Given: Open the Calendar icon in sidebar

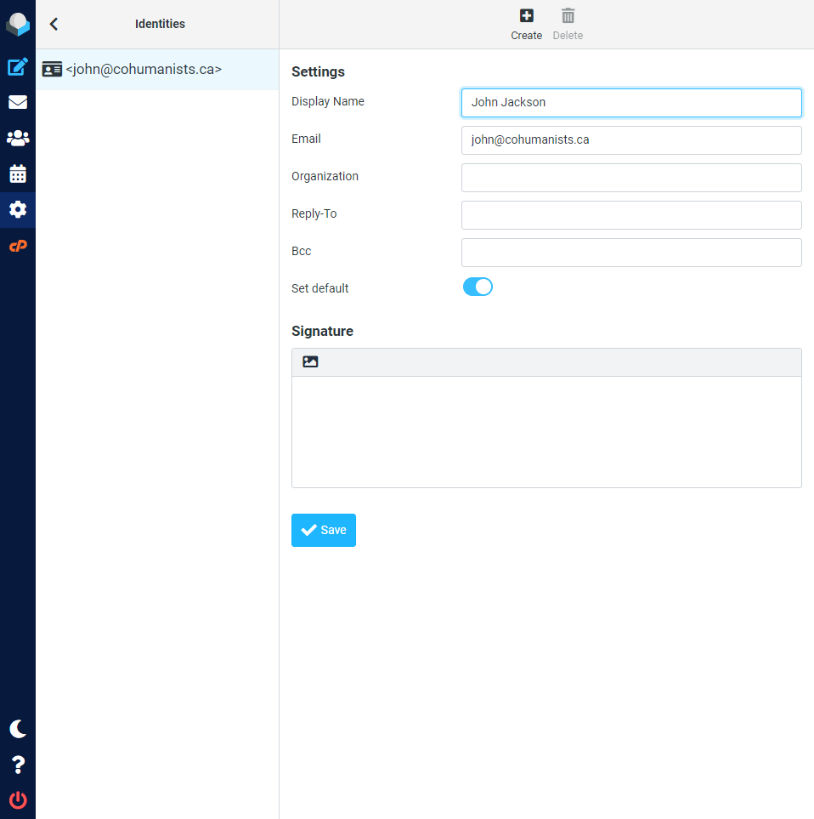Looking at the screenshot, I should click(x=18, y=173).
